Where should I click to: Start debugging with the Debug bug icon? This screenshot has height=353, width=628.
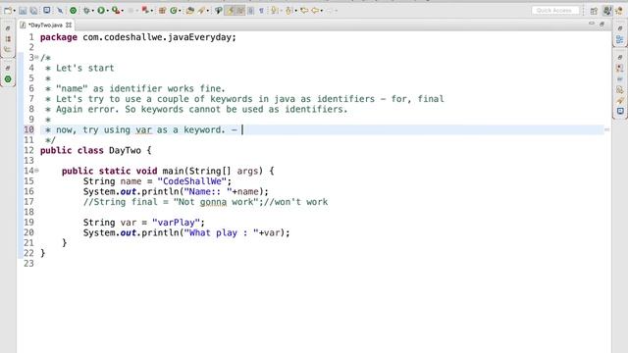86,11
